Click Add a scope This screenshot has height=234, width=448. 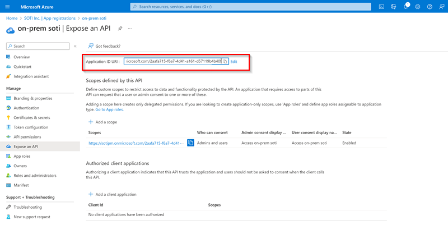coord(106,122)
